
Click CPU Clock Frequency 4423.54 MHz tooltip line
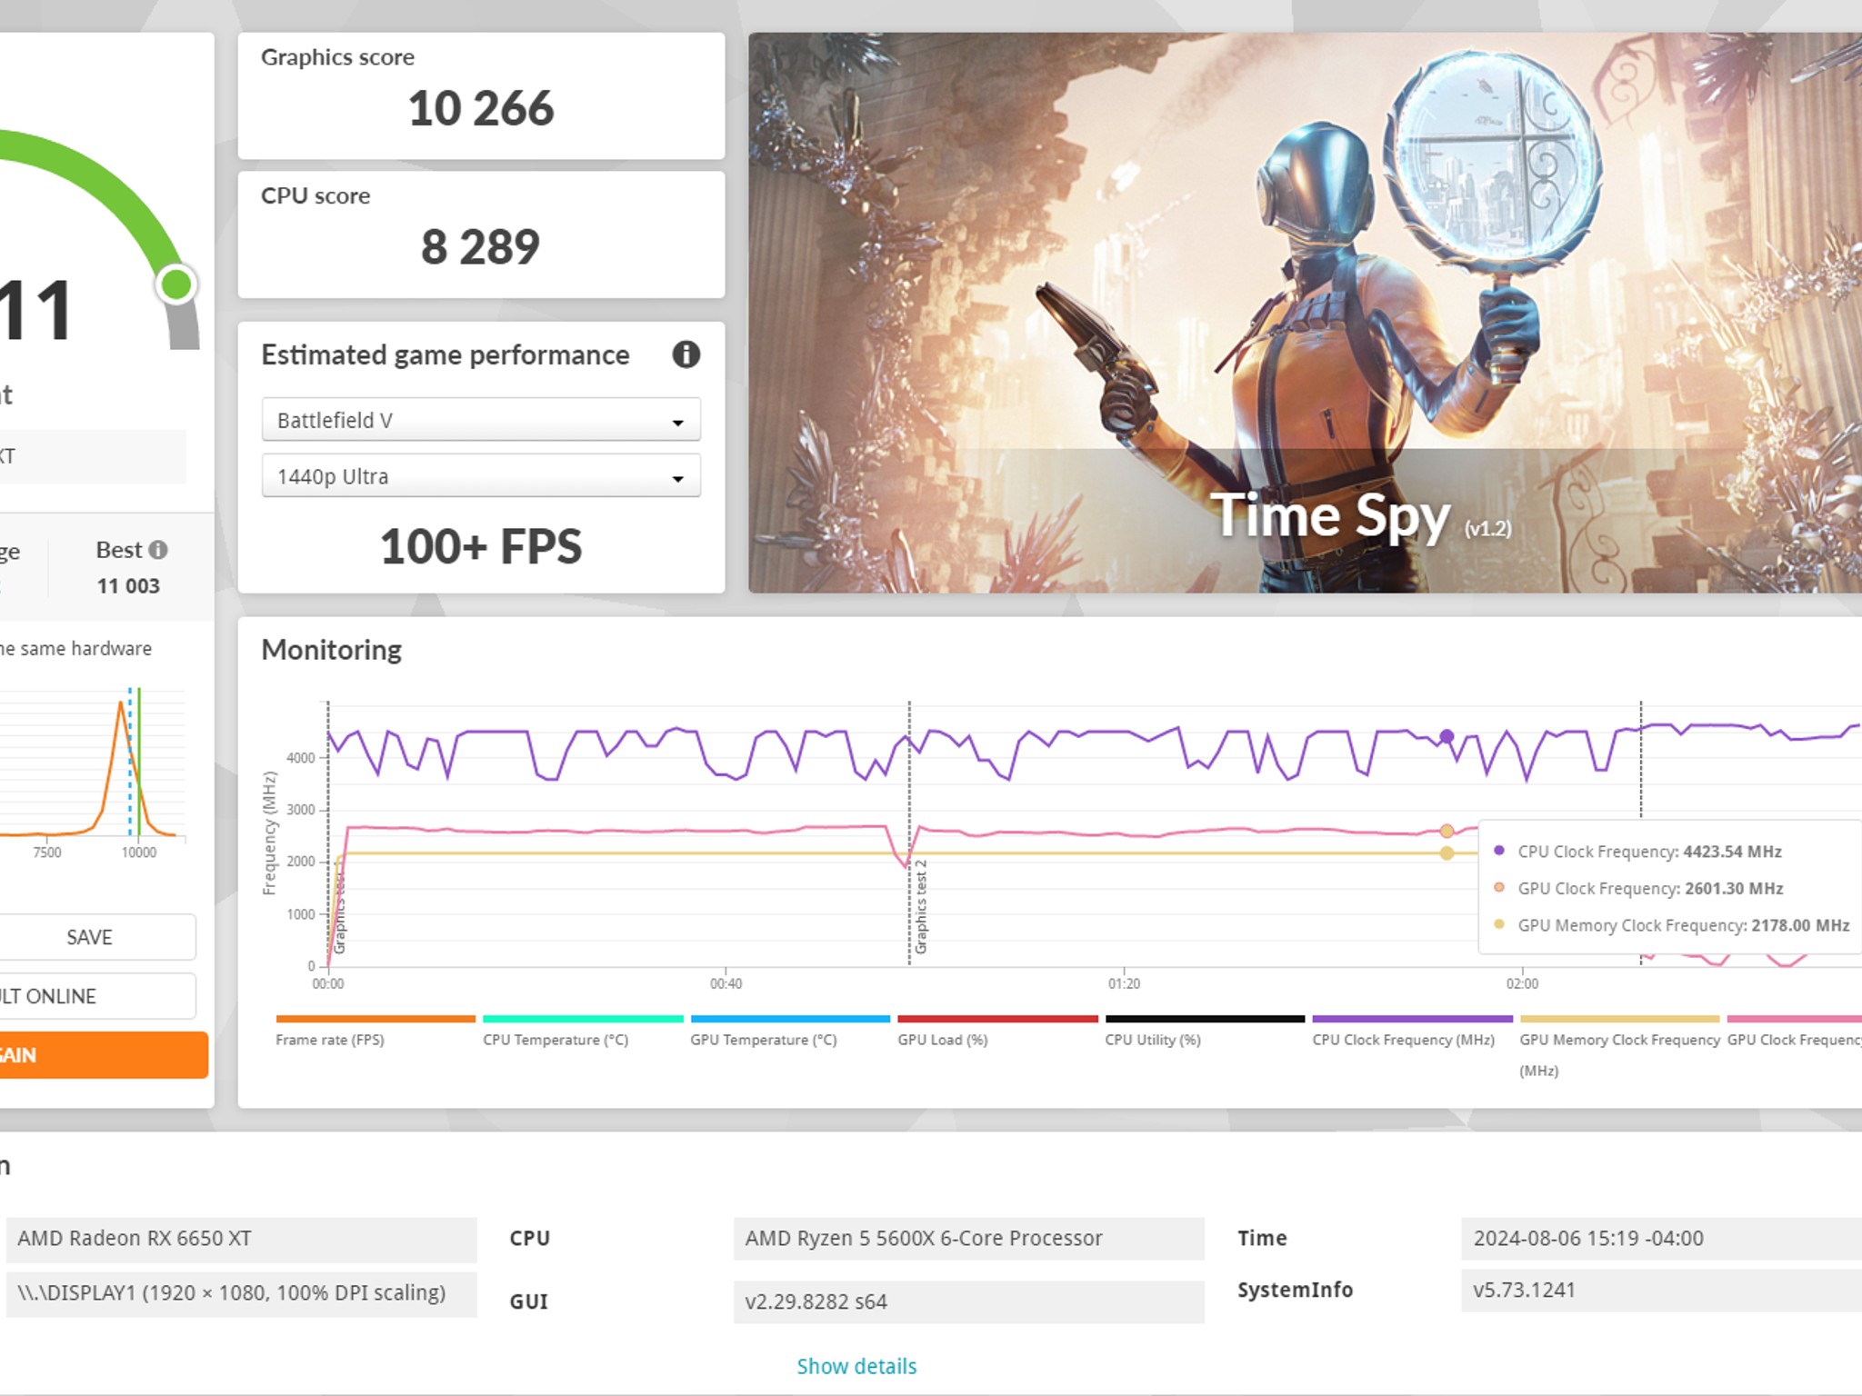[x=1638, y=852]
